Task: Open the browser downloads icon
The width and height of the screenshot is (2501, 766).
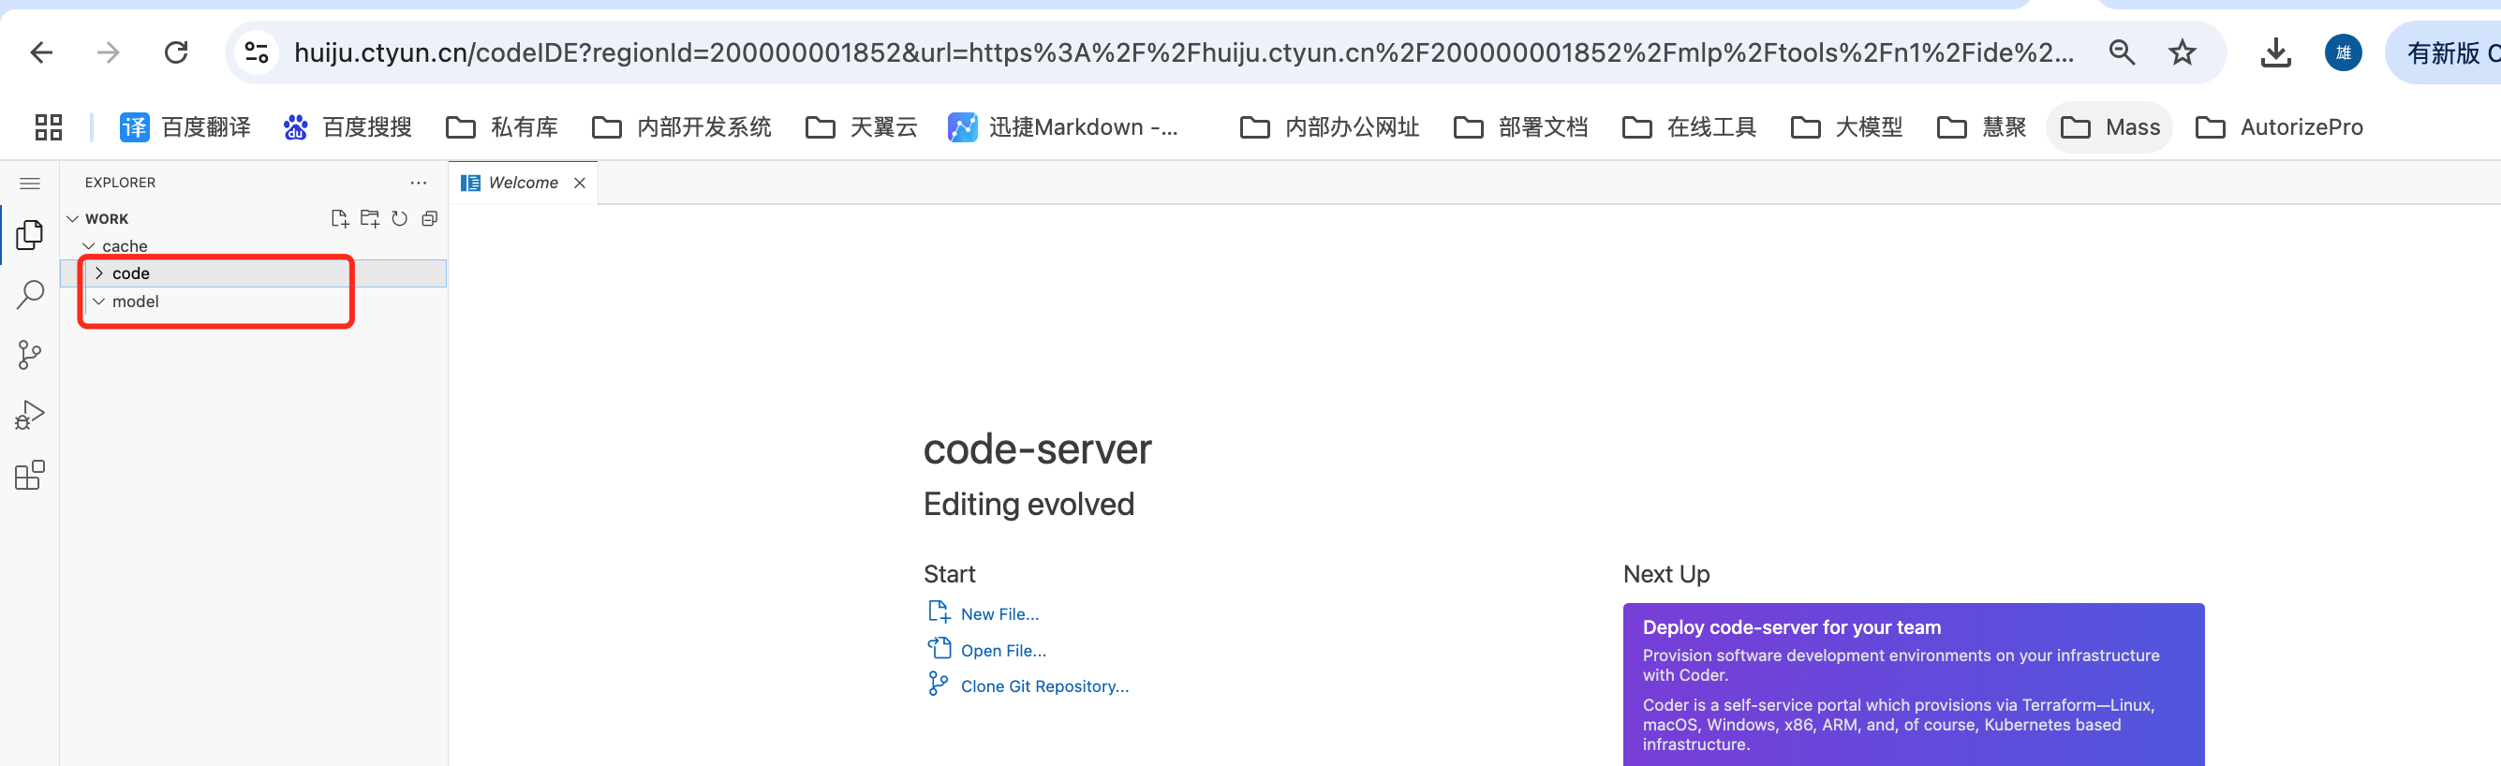Action: point(2274,52)
